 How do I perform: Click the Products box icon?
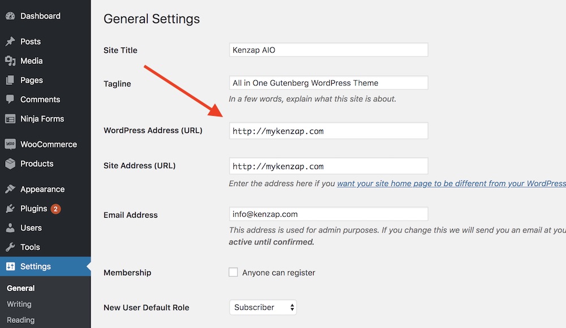(x=10, y=163)
